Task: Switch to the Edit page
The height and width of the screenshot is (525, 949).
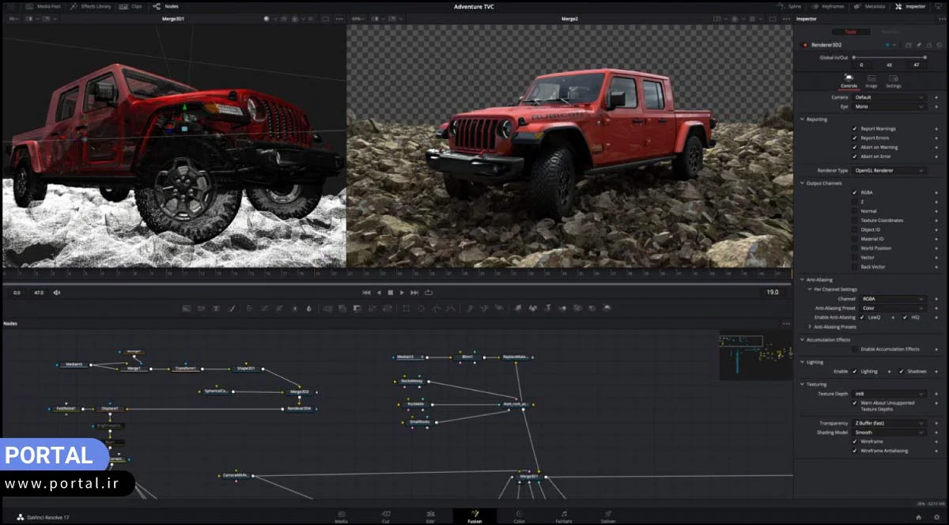Action: 430,516
